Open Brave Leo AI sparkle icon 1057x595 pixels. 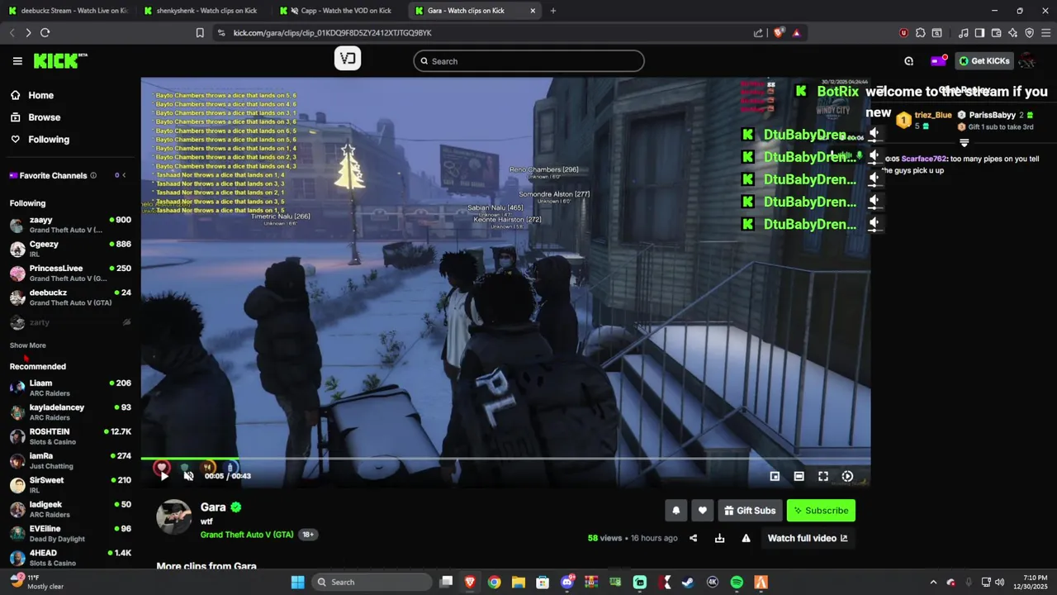(1012, 33)
